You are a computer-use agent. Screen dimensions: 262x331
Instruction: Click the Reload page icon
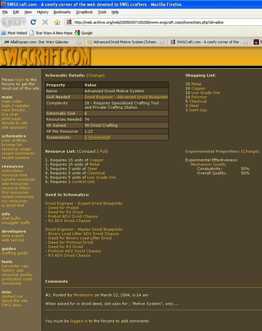point(33,22)
